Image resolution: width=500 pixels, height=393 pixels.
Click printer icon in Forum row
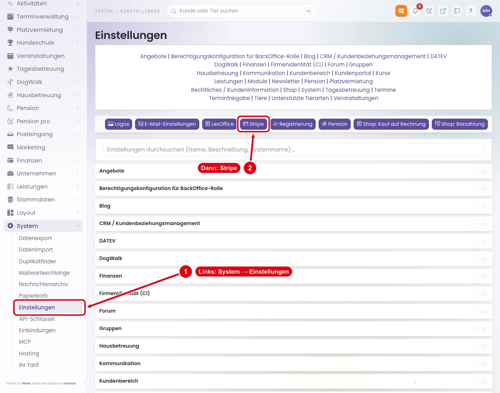click(x=484, y=311)
